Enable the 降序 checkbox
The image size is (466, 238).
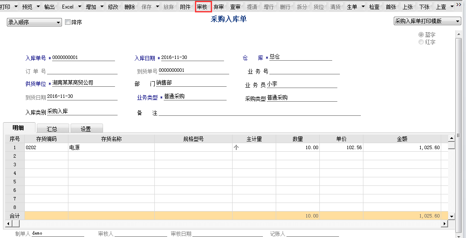(68, 22)
